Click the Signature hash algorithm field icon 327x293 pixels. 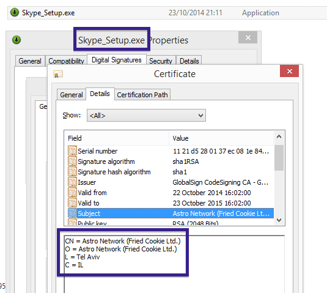pos(72,171)
